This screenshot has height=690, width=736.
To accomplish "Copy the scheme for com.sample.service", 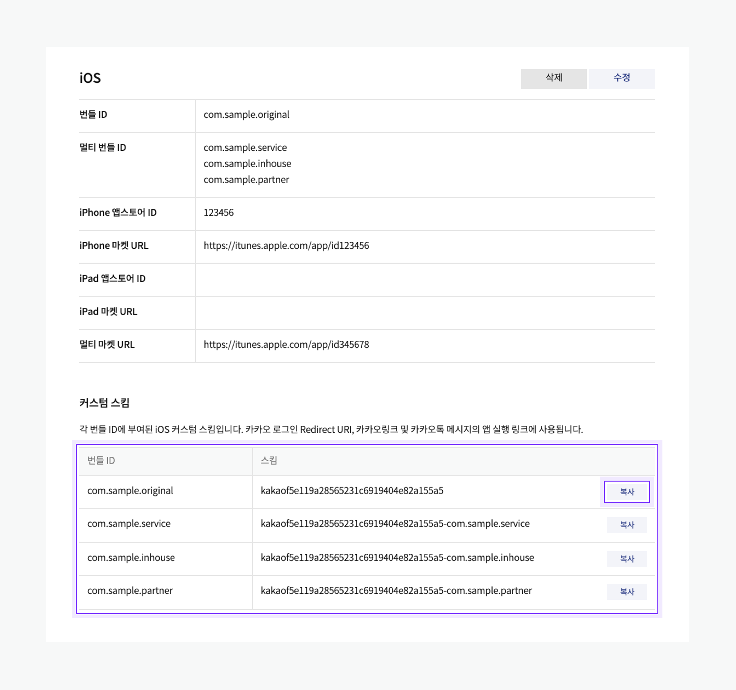I will 627,525.
